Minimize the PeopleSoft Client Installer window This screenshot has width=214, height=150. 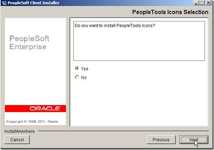coord(196,3)
